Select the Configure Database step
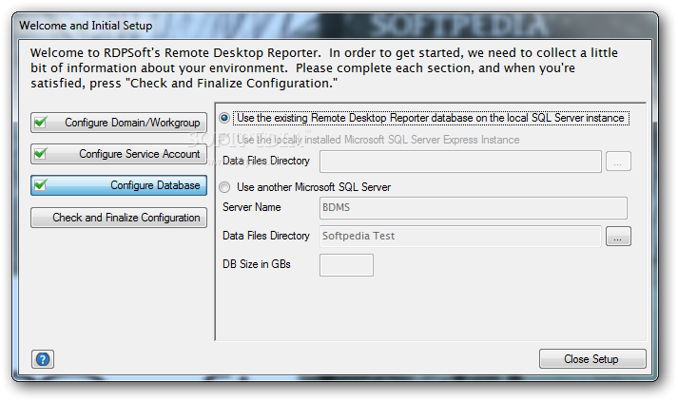Viewport: 678px width, 401px height. 119,185
